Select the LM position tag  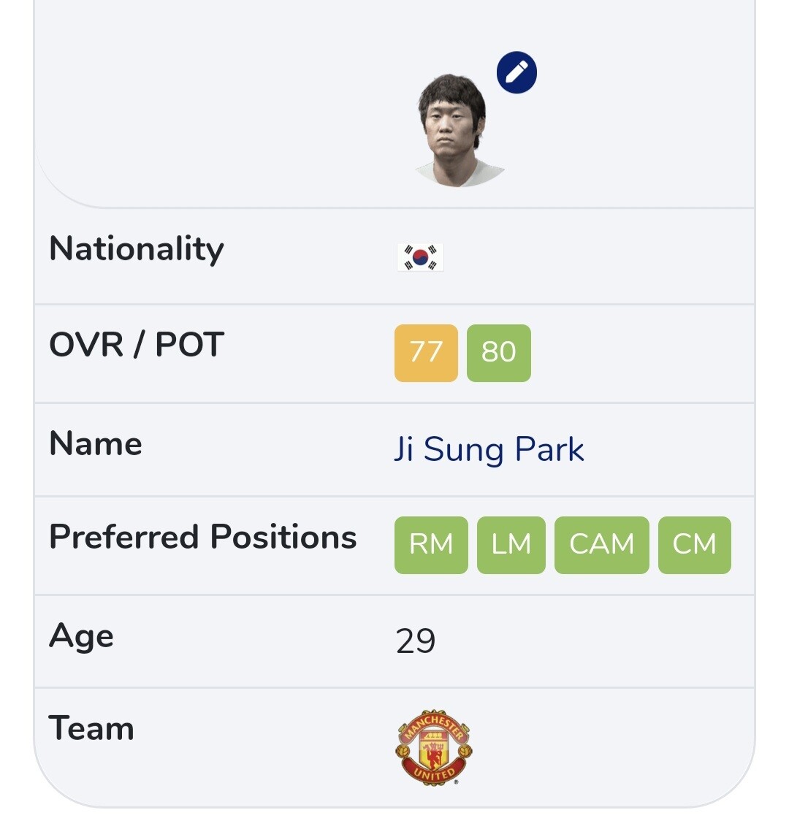[511, 545]
